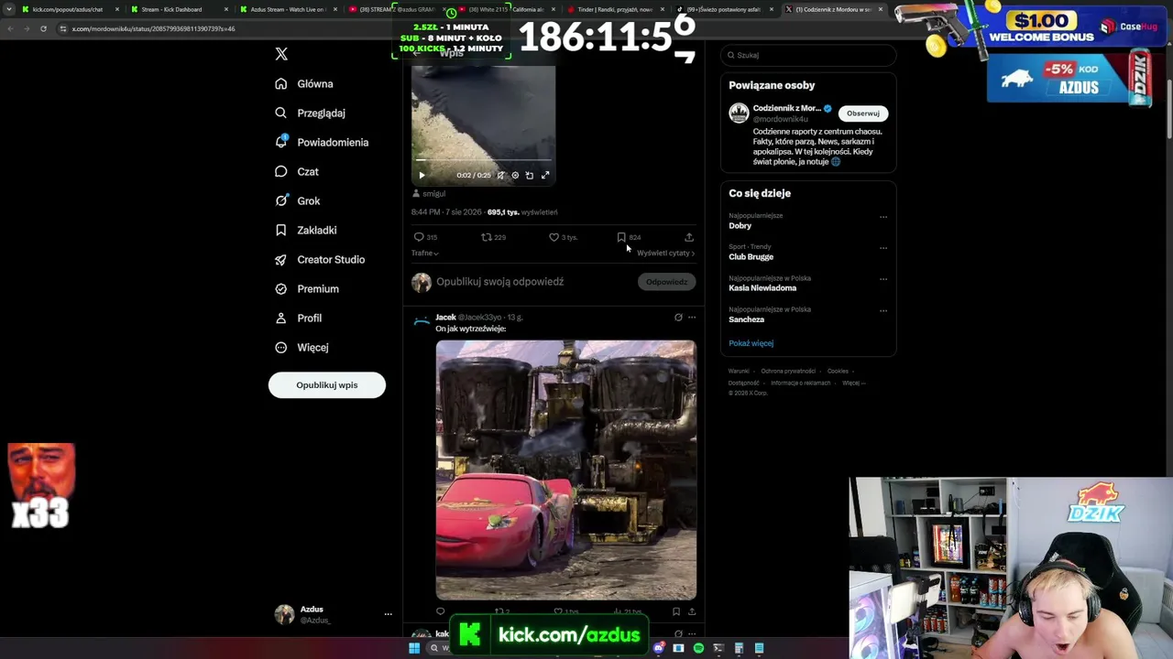The width and height of the screenshot is (1173, 659).
Task: Share the main post
Action: pos(689,237)
